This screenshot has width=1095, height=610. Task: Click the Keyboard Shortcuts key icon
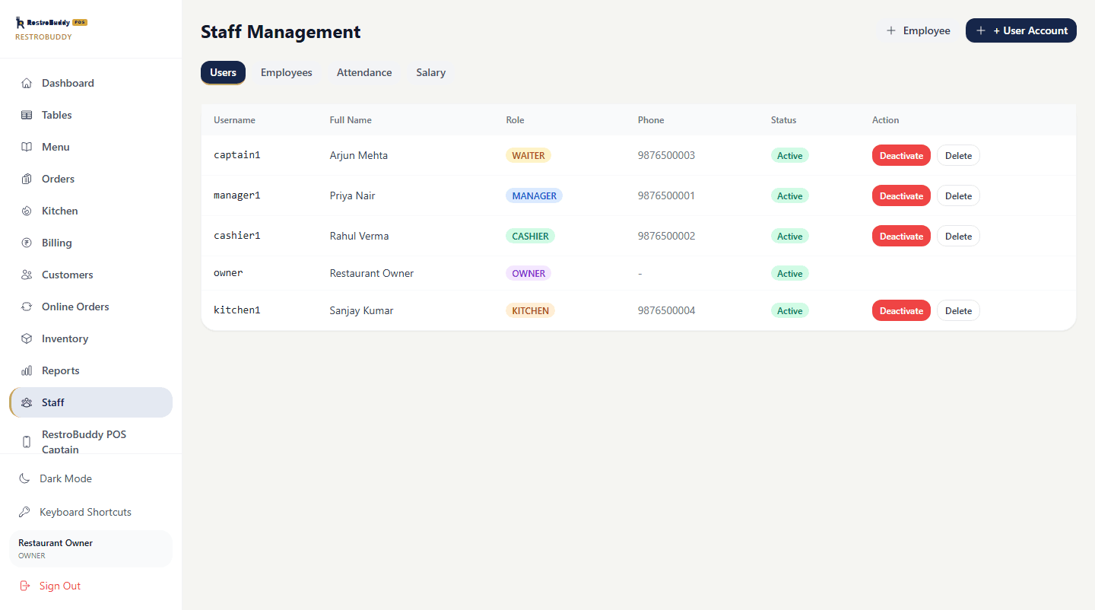point(24,512)
